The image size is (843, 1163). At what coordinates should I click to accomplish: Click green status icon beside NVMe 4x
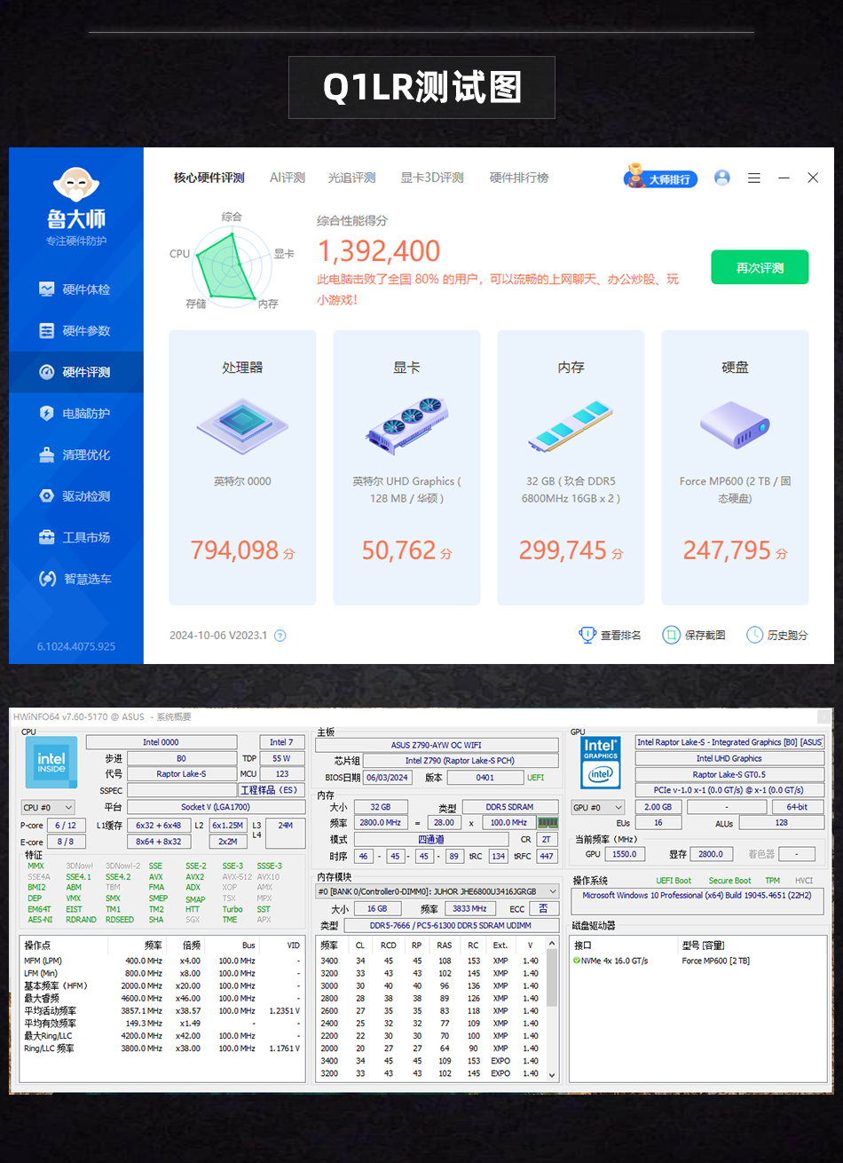[577, 961]
